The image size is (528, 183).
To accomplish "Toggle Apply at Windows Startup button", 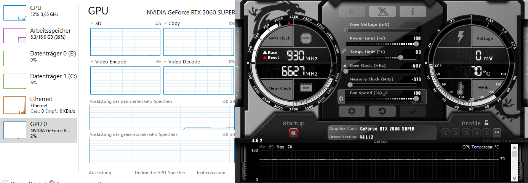I will (293, 133).
